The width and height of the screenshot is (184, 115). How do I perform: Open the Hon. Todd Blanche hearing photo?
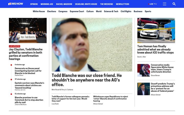pos(28,30)
